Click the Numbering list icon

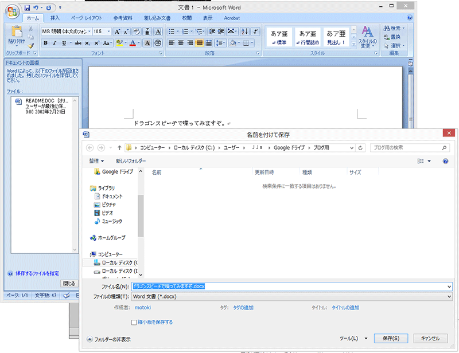point(185,32)
